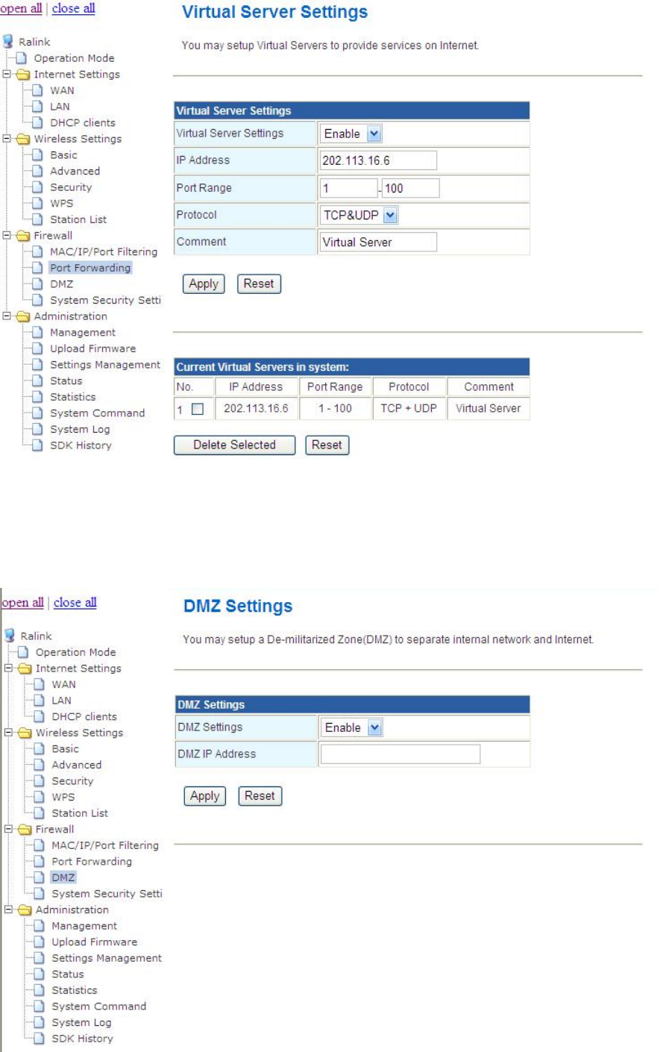Click Apply button in Virtual Server Settings
This screenshot has height=1052, width=663.
(x=204, y=284)
